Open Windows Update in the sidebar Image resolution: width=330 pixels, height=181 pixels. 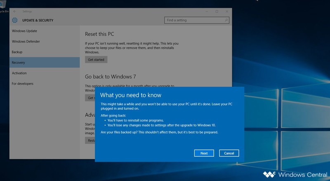(x=24, y=31)
